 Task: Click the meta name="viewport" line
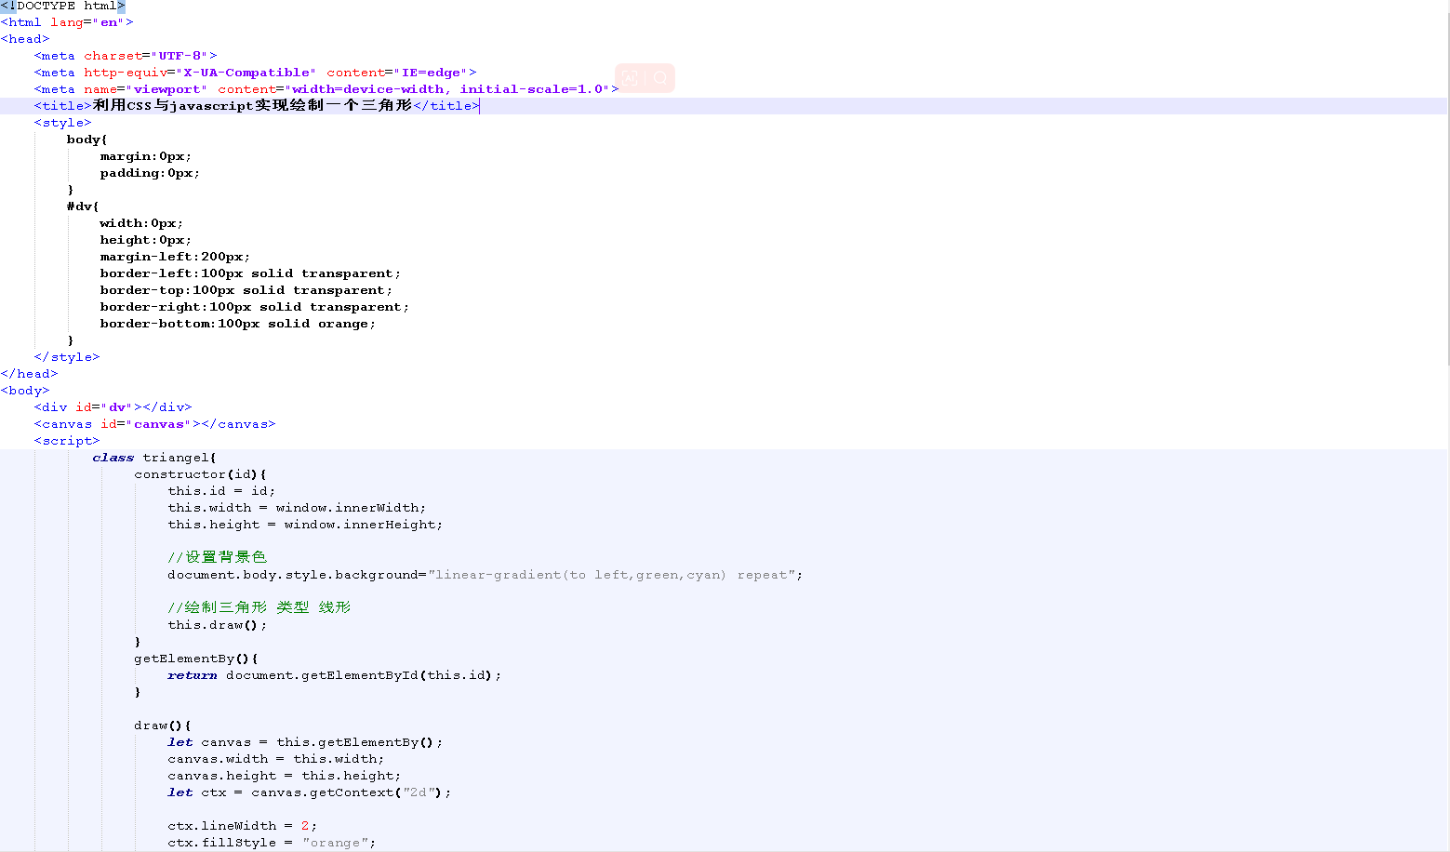point(326,89)
